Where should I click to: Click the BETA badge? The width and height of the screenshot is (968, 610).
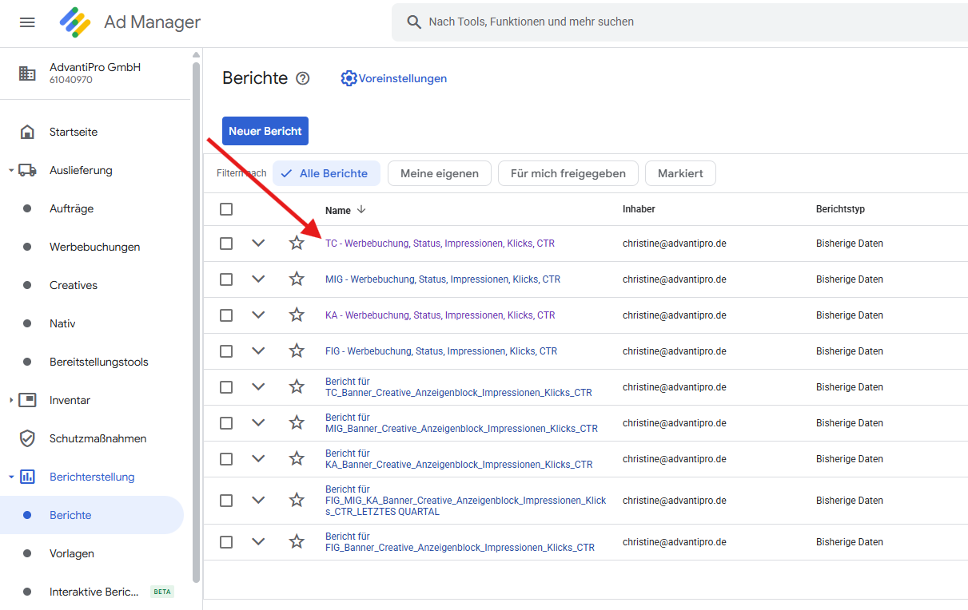click(162, 592)
